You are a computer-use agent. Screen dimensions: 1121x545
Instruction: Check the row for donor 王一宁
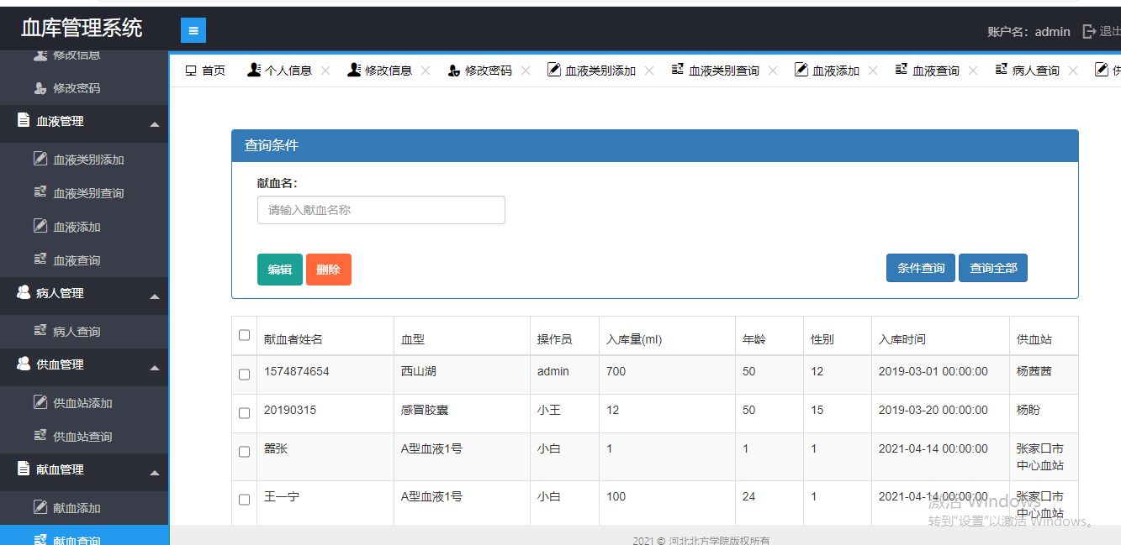pyautogui.click(x=245, y=500)
